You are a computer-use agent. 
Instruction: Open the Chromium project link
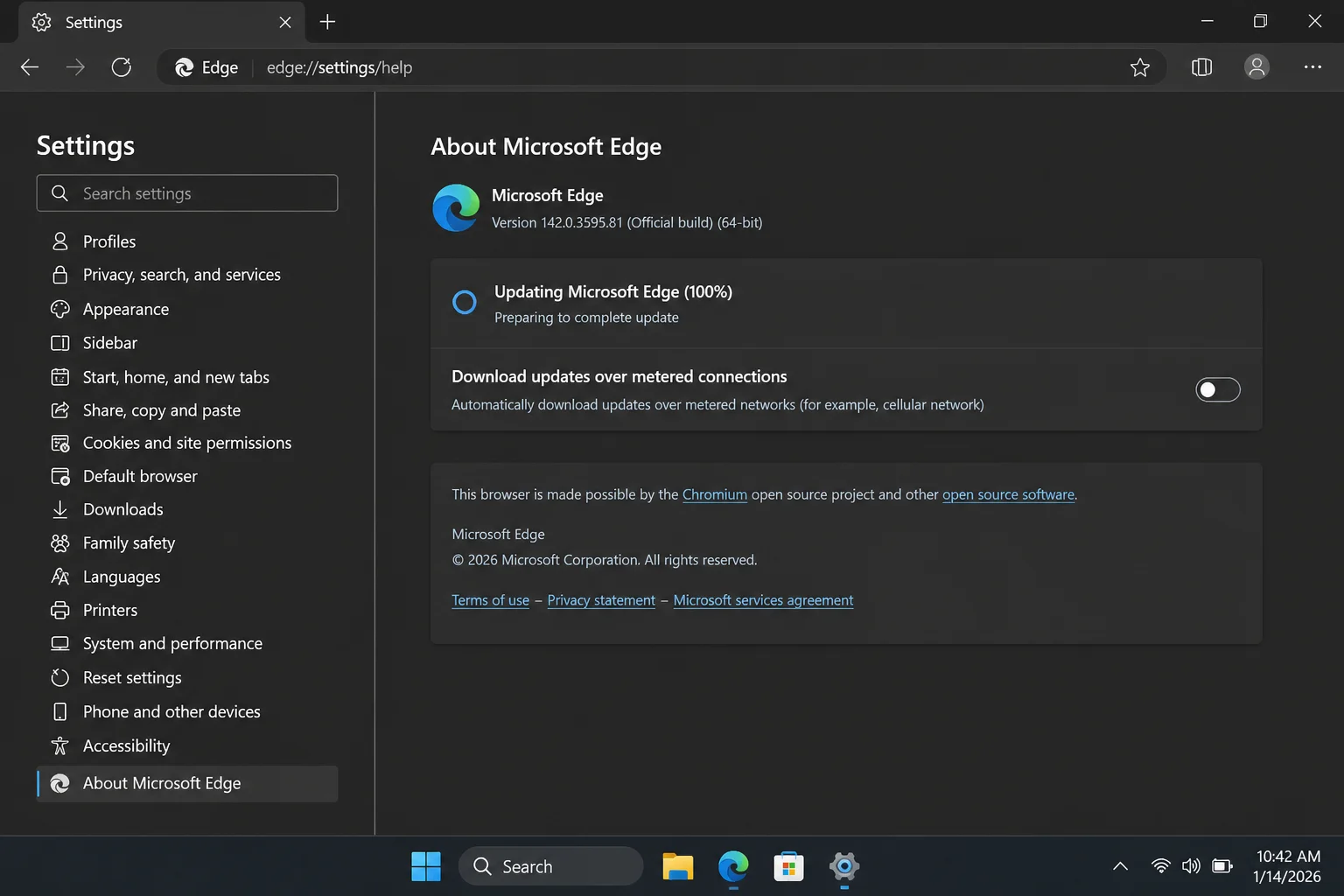715,494
